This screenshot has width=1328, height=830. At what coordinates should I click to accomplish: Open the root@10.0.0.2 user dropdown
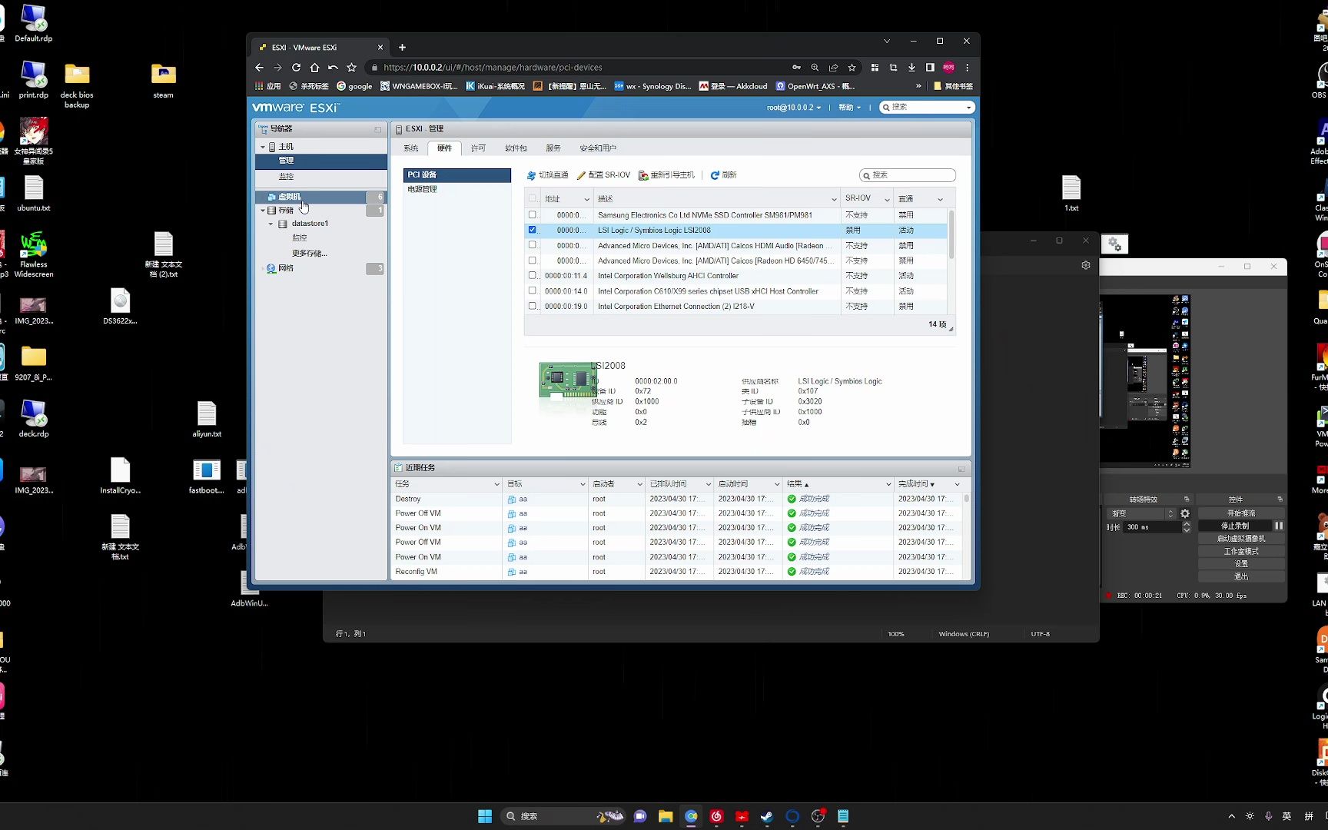click(x=792, y=107)
